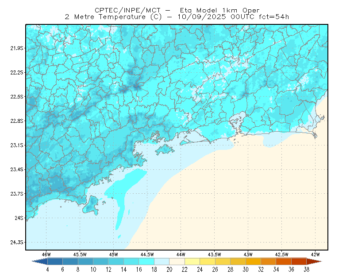This screenshot has width=354, height=274.
Task: Select the 42W longitude tick label
Action: coord(316,254)
